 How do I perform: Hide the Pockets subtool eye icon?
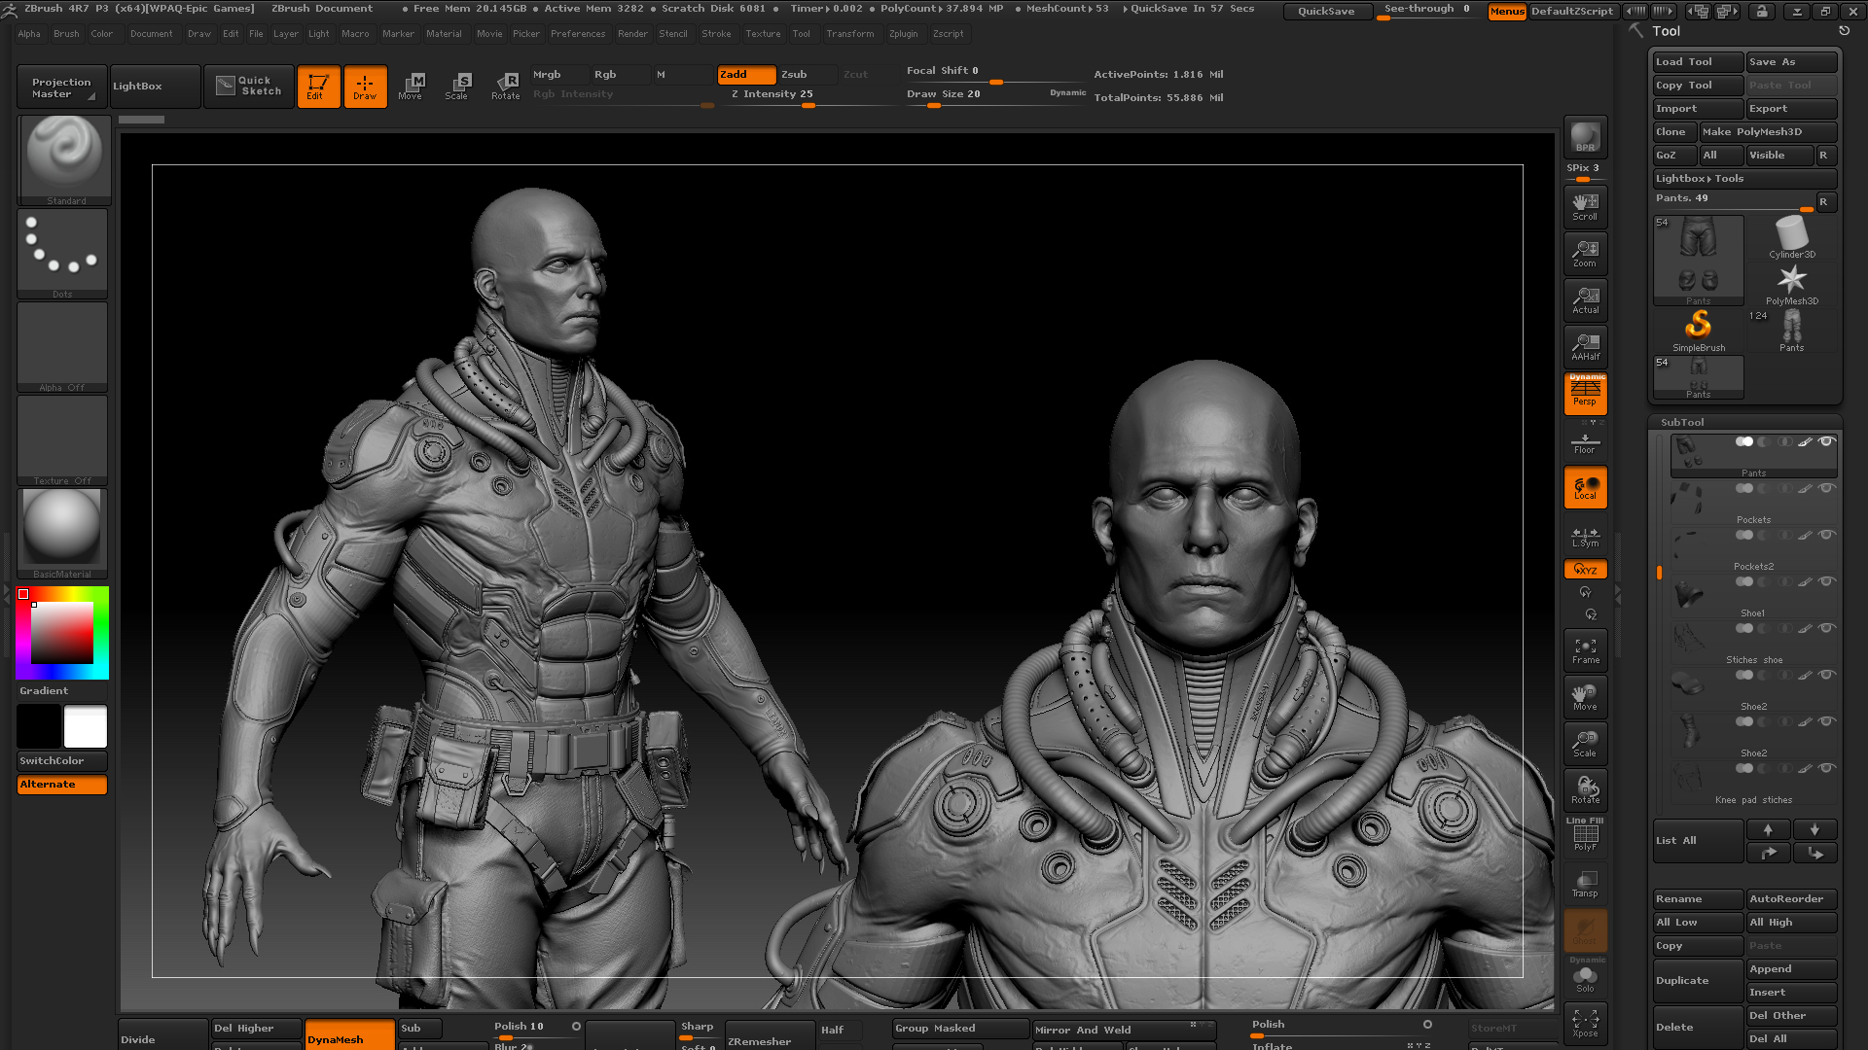(1826, 488)
